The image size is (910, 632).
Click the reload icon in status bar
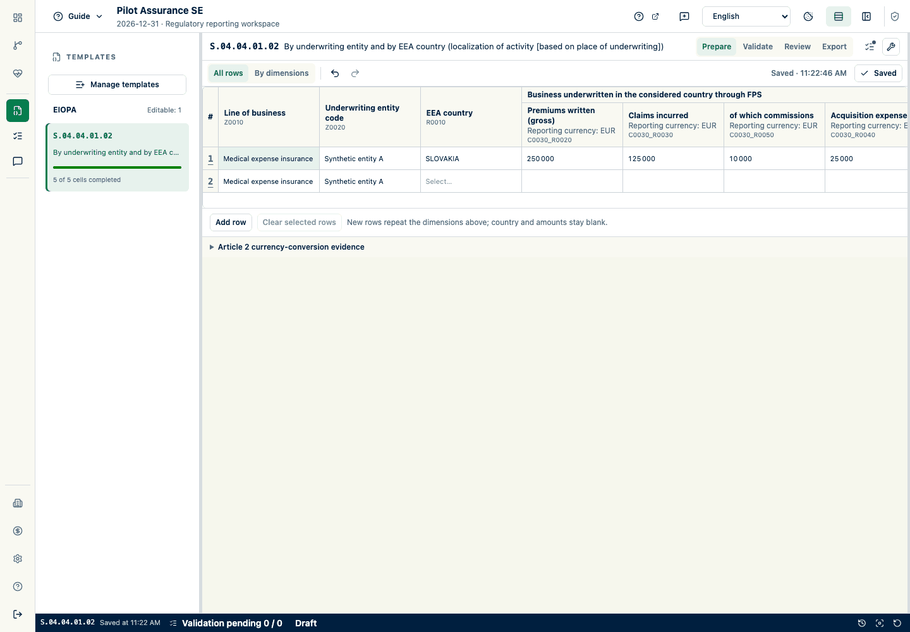pos(897,623)
